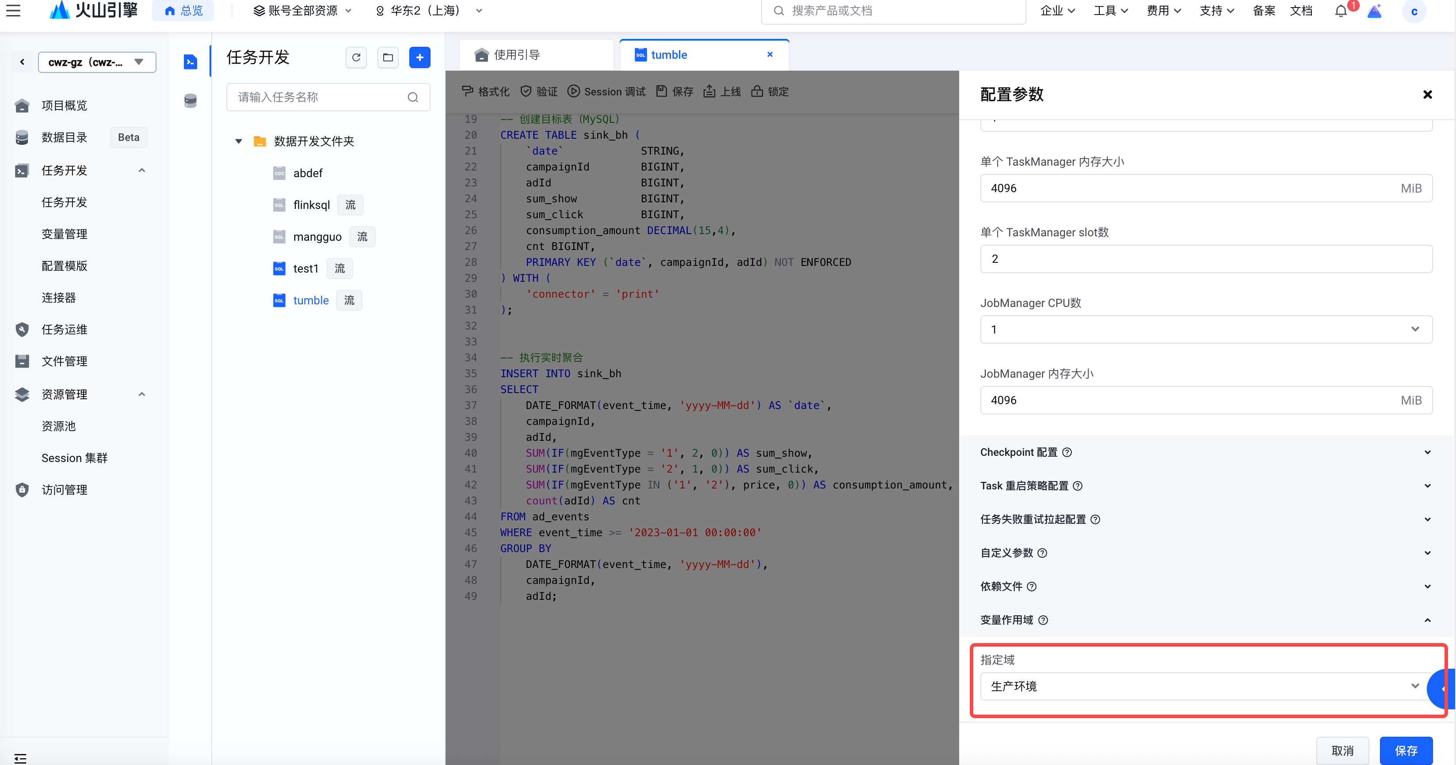Open the hamburger menu icon

coord(14,11)
